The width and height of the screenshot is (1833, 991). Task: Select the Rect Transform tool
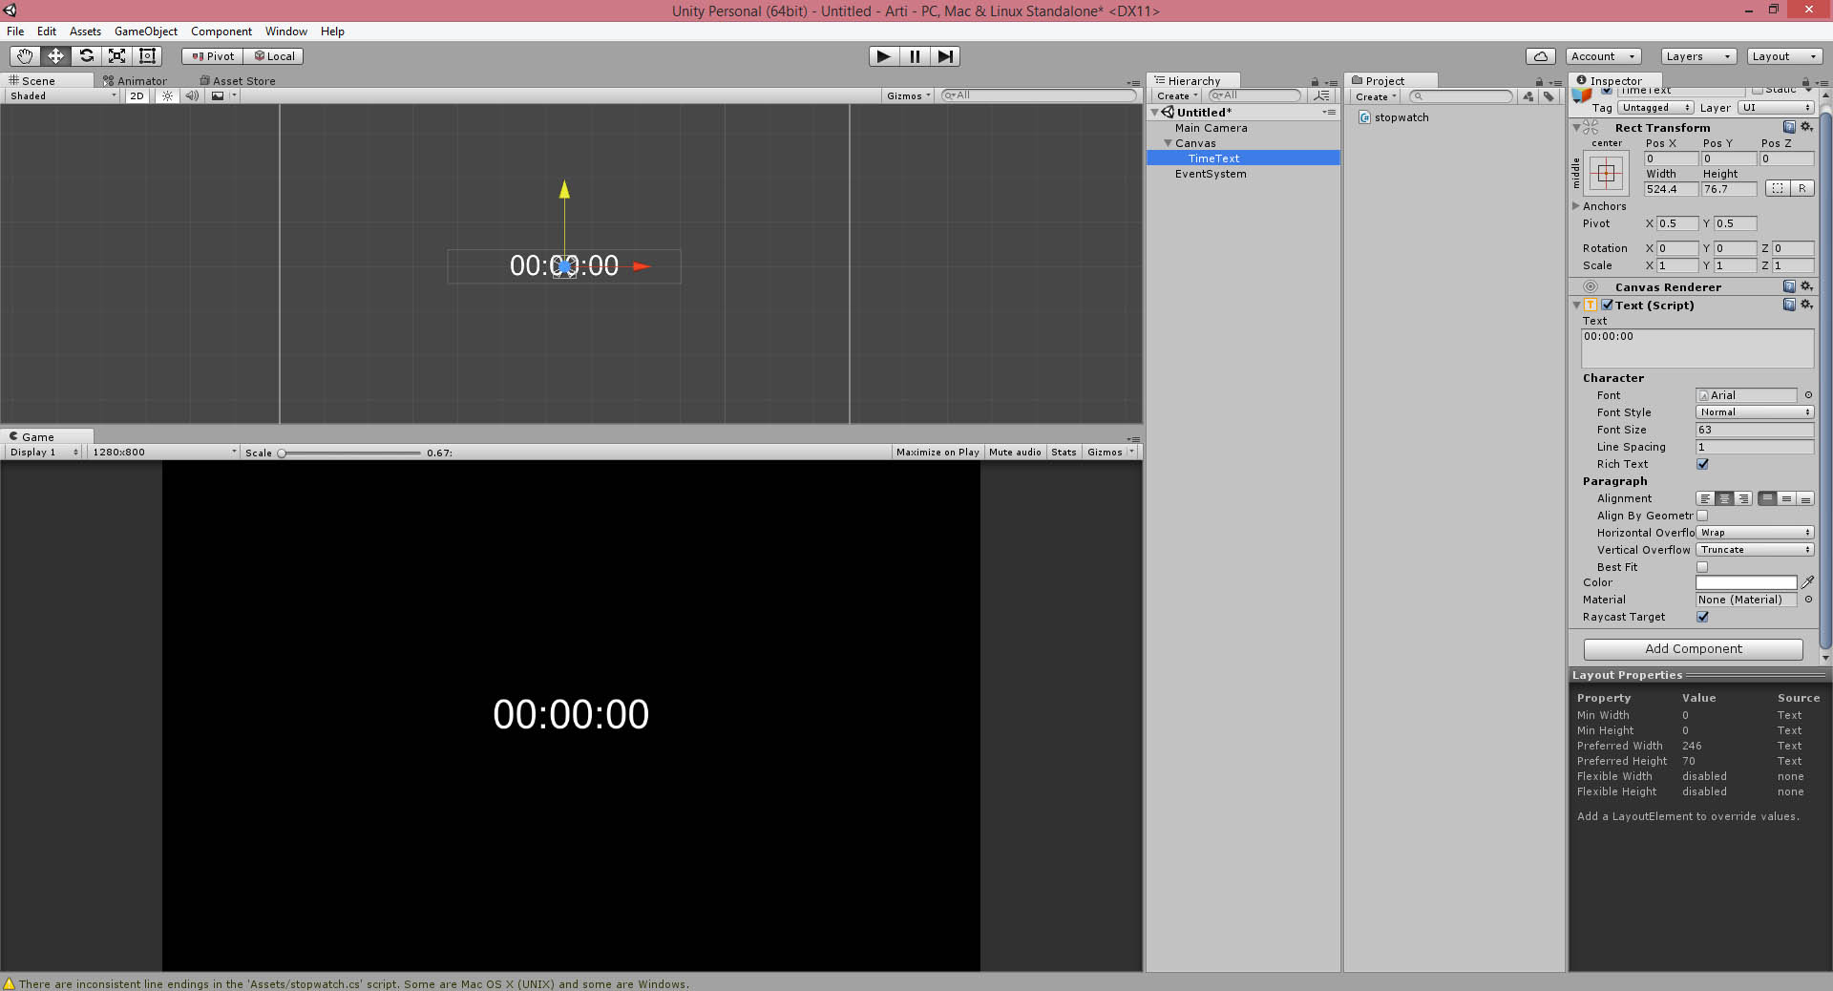click(x=147, y=56)
